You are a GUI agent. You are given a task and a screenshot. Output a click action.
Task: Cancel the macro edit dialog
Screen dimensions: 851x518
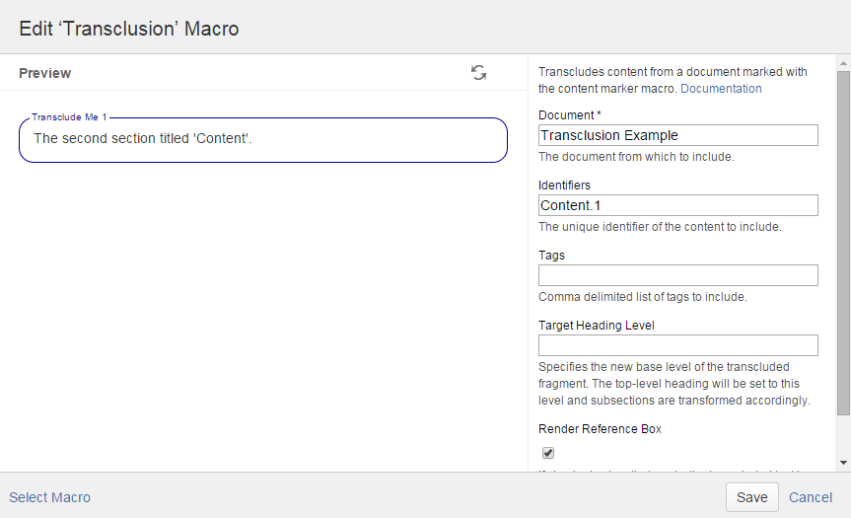click(x=811, y=497)
